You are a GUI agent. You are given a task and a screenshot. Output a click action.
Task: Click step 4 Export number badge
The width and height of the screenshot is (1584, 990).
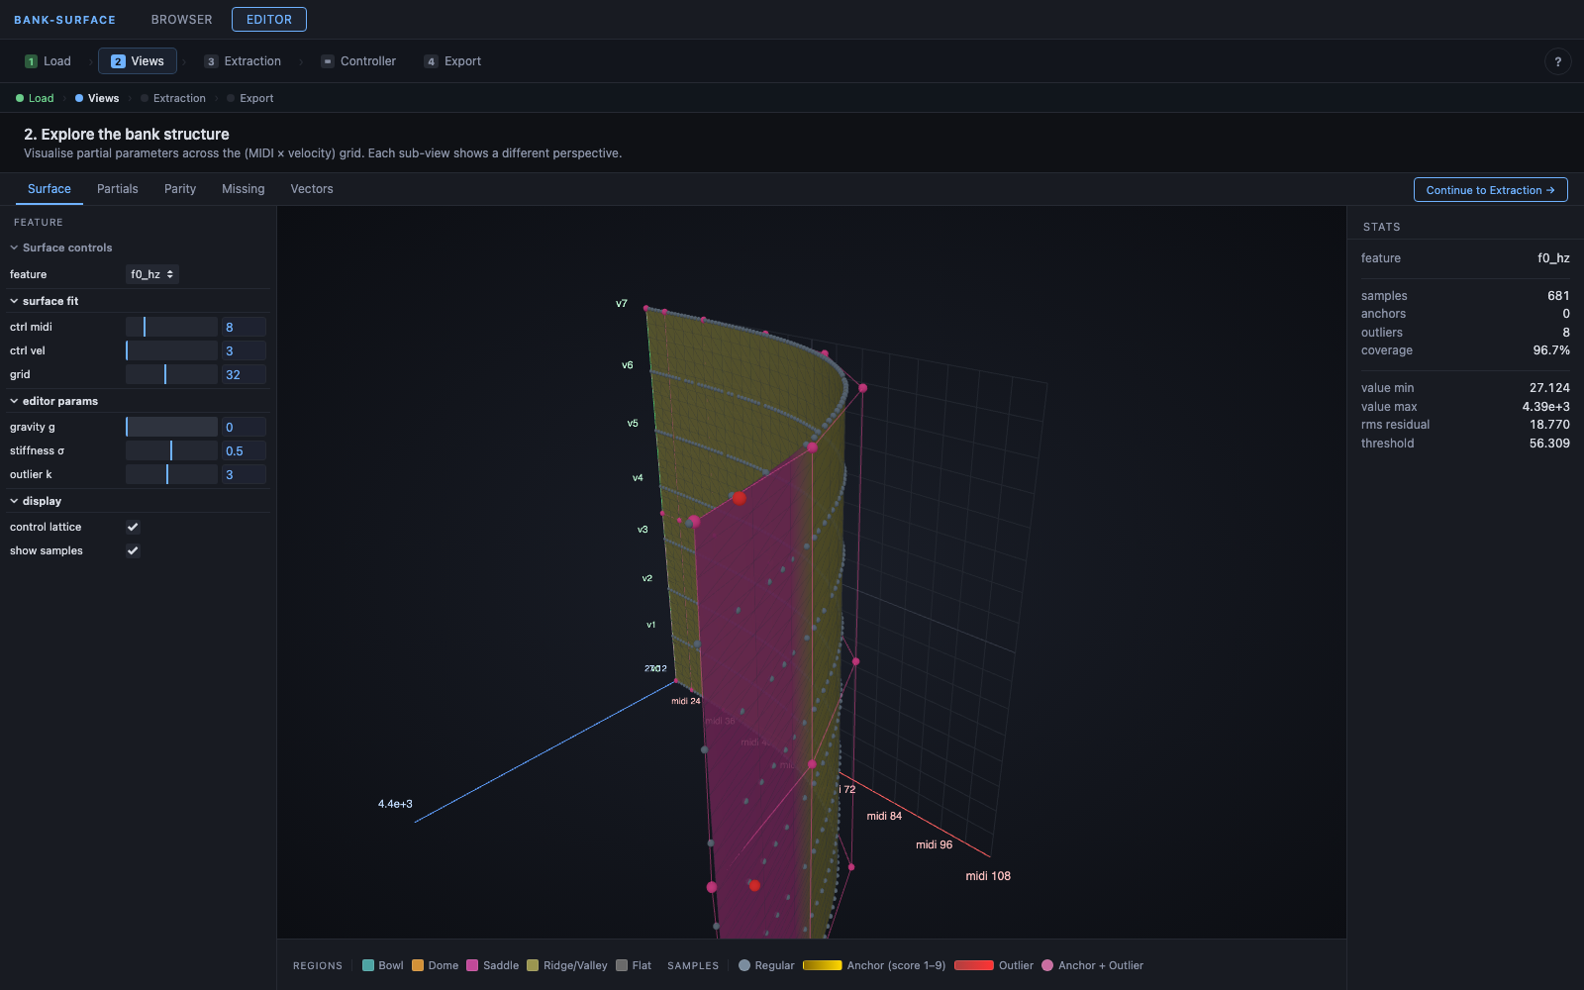pos(431,61)
